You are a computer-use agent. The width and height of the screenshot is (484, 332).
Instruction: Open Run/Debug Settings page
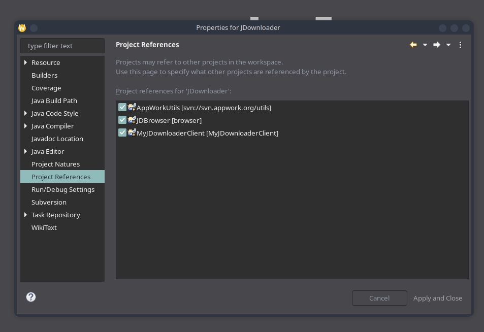pyautogui.click(x=63, y=189)
